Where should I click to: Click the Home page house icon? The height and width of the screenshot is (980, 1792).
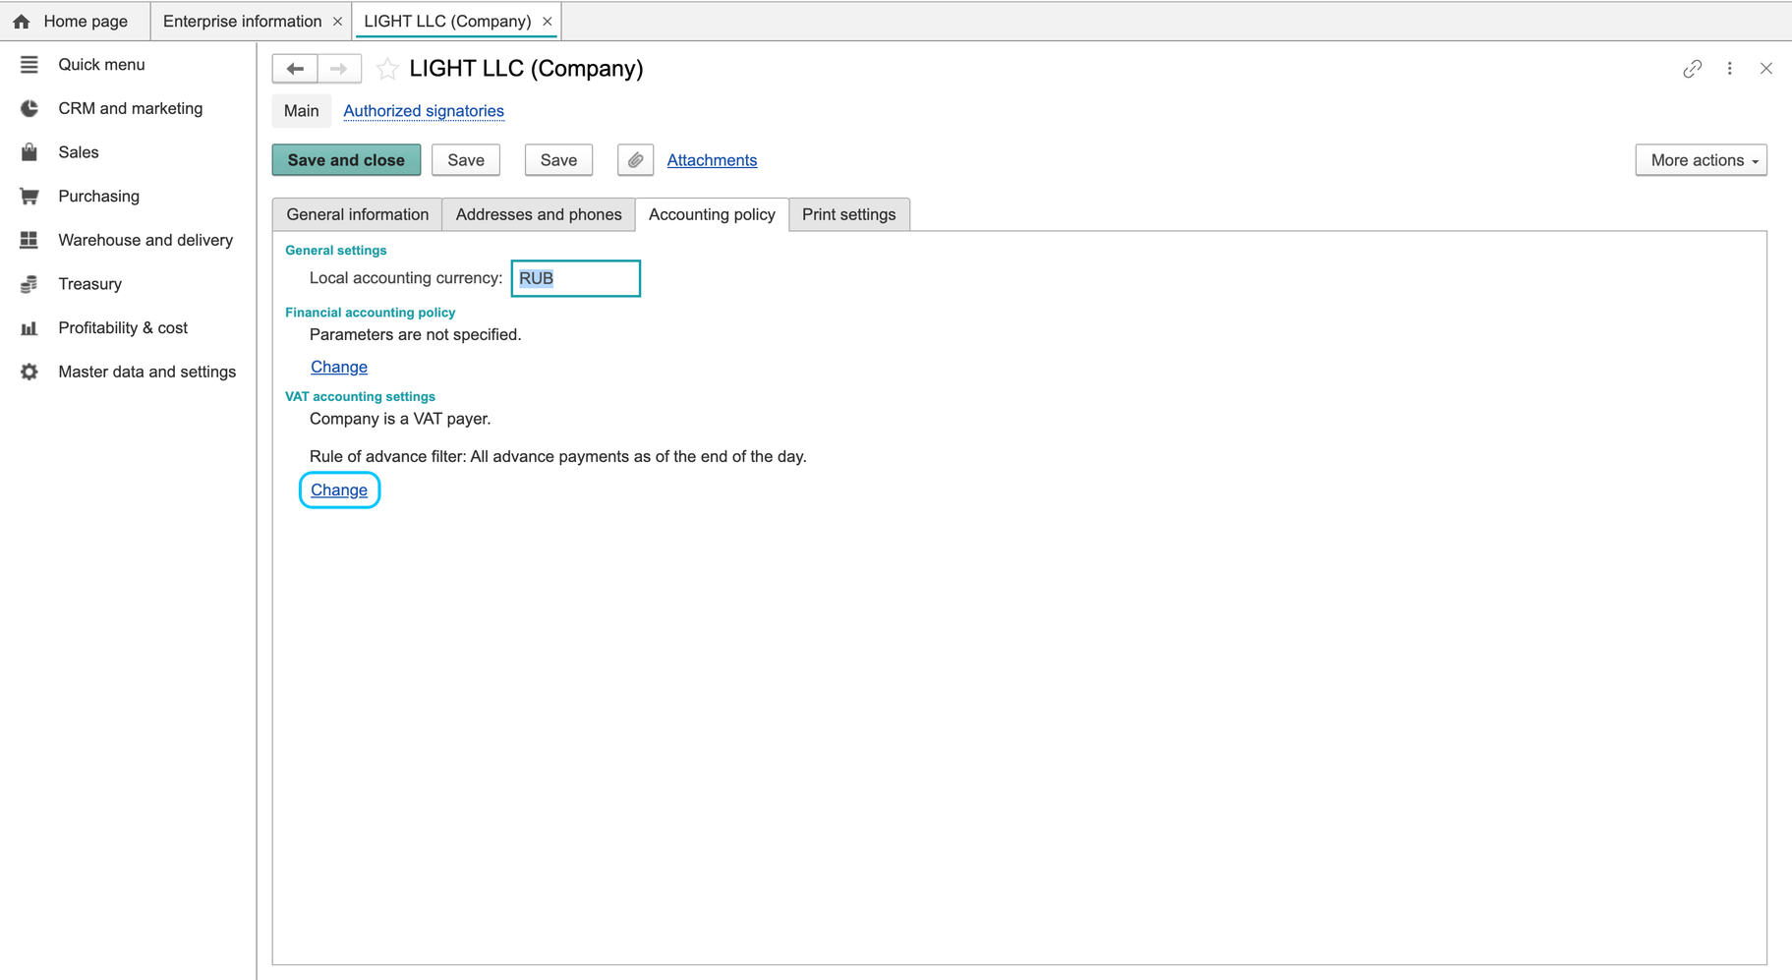[22, 21]
